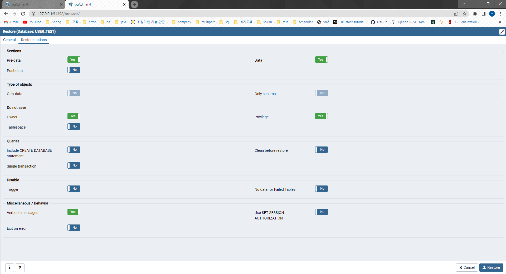
Task: Click the share page icon in address bar
Action: click(x=456, y=14)
